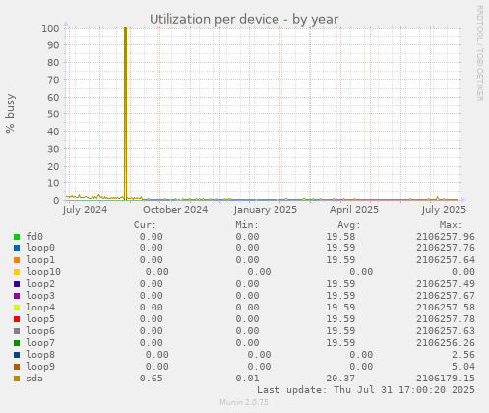
Task: Click fd0 average value 19.58
Action: pyautogui.click(x=340, y=237)
